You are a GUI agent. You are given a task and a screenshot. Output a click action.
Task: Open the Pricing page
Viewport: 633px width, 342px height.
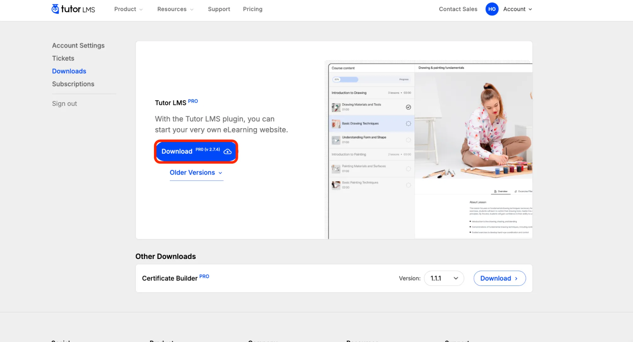(x=252, y=9)
